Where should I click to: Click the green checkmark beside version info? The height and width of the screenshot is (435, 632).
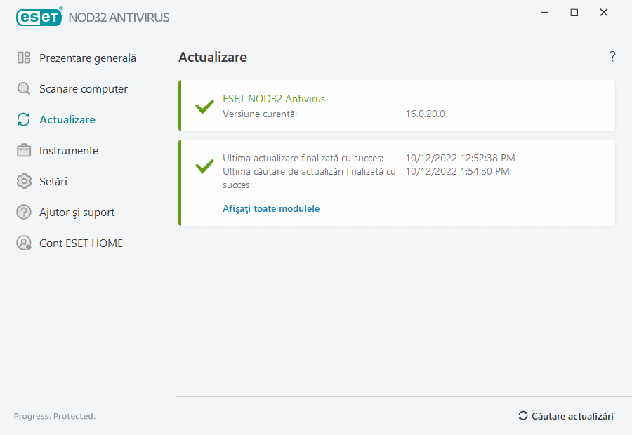pos(204,107)
